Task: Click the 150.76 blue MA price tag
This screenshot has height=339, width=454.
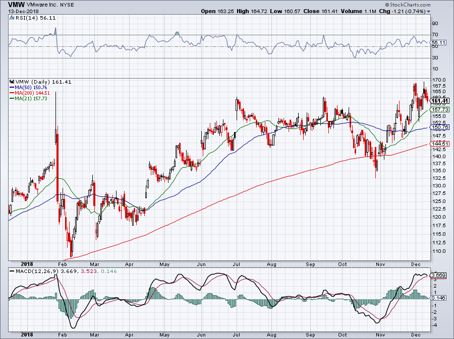Action: point(439,127)
